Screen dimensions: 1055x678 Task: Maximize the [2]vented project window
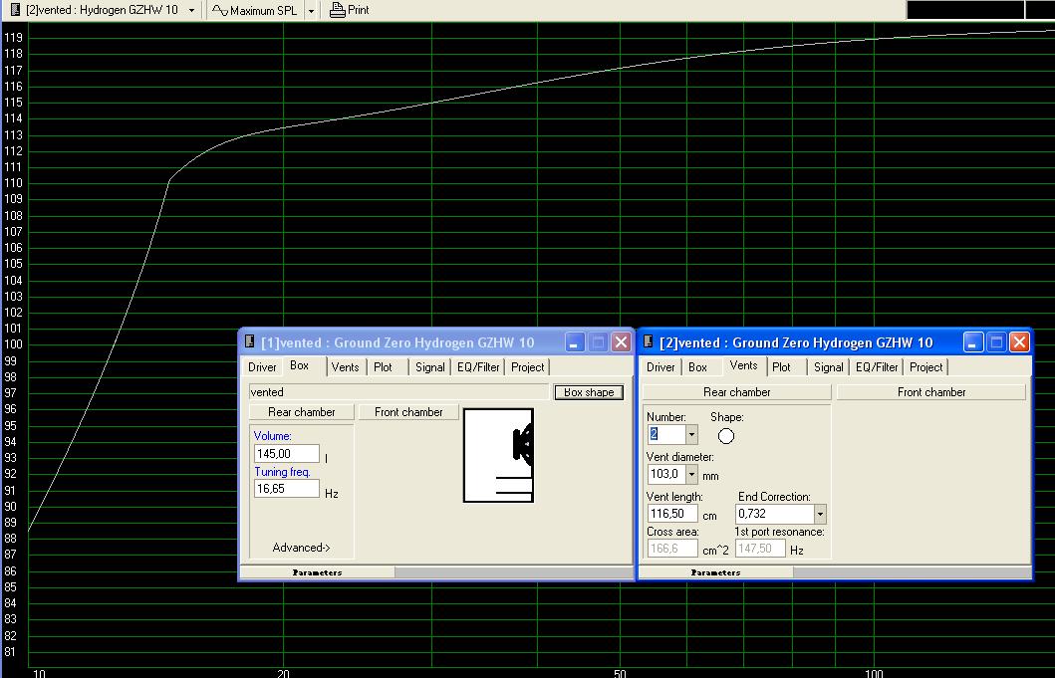click(996, 342)
